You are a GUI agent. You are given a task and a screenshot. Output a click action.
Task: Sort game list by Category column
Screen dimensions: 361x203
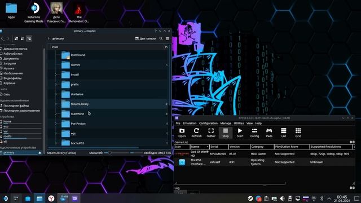(x=262, y=147)
